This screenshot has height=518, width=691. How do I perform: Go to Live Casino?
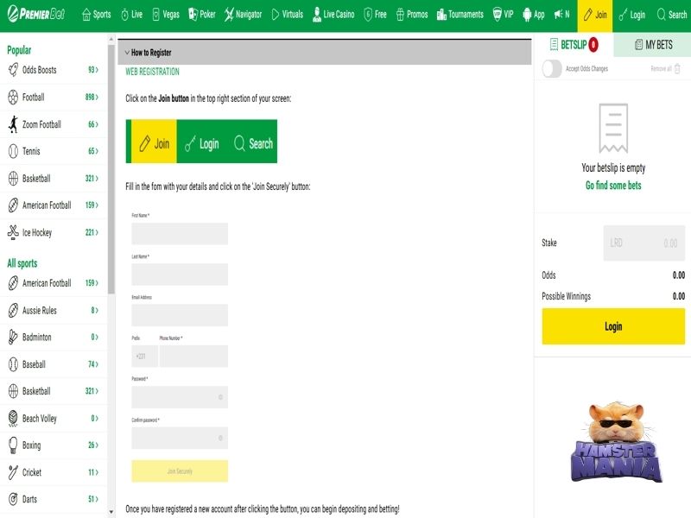point(333,15)
